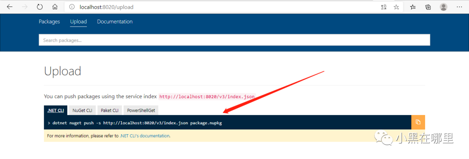Select the .NET CLI tab
This screenshot has height=159, width=469.
tap(56, 110)
